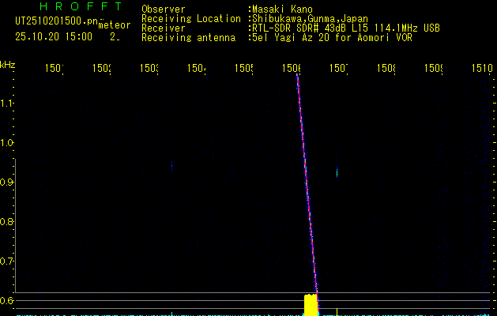Select the Shibukawa,Gunma,Japan location text
This screenshot has width=497, height=316.
click(309, 18)
